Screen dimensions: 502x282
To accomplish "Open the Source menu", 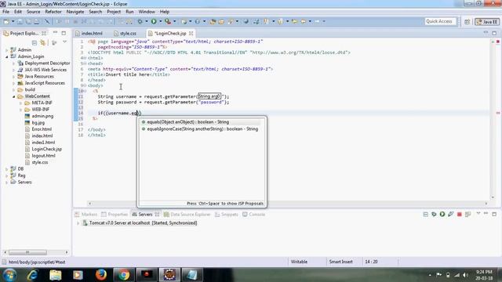I will pyautogui.click(x=33, y=12).
